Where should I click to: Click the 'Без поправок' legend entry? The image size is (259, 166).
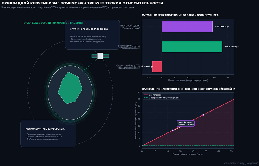point(152,95)
